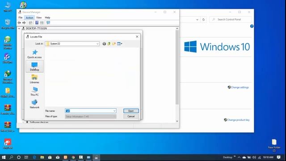This screenshot has height=161, width=286.
Task: Open File Explorer from taskbar
Action: [42, 157]
